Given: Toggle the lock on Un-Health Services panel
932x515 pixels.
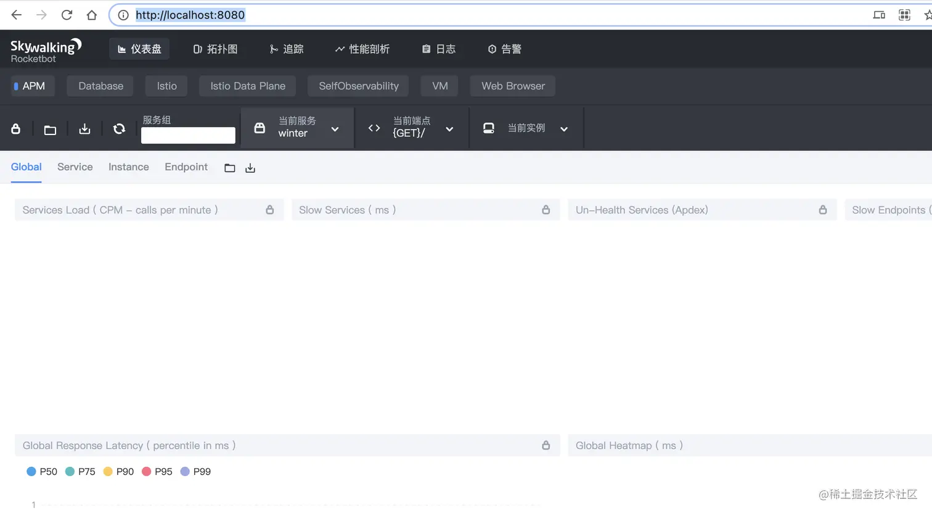Looking at the screenshot, I should tap(822, 210).
